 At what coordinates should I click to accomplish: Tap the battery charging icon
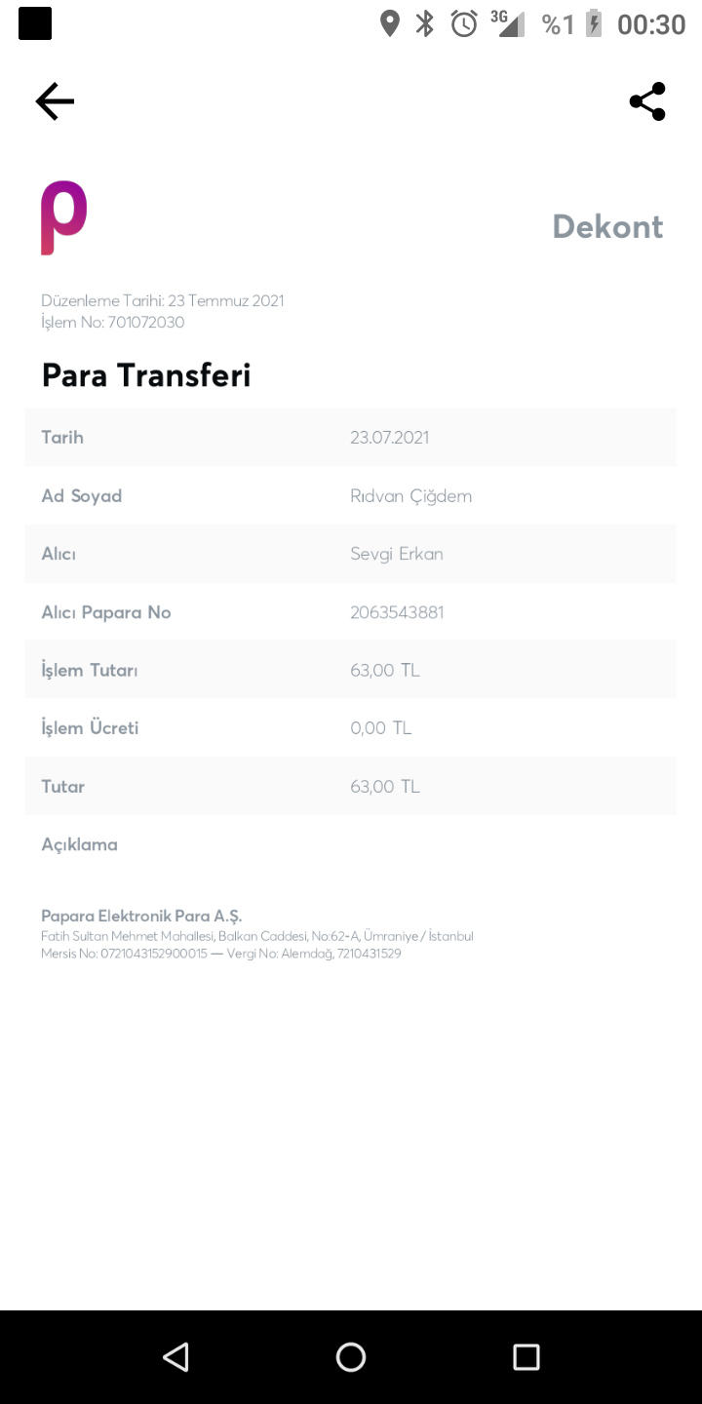[x=593, y=23]
